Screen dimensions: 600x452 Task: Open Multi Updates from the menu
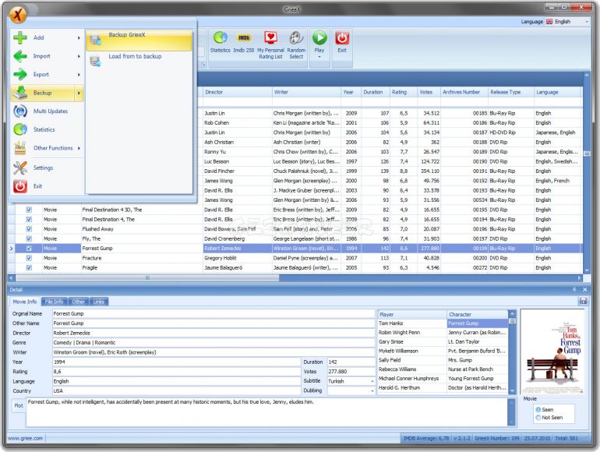coord(47,111)
